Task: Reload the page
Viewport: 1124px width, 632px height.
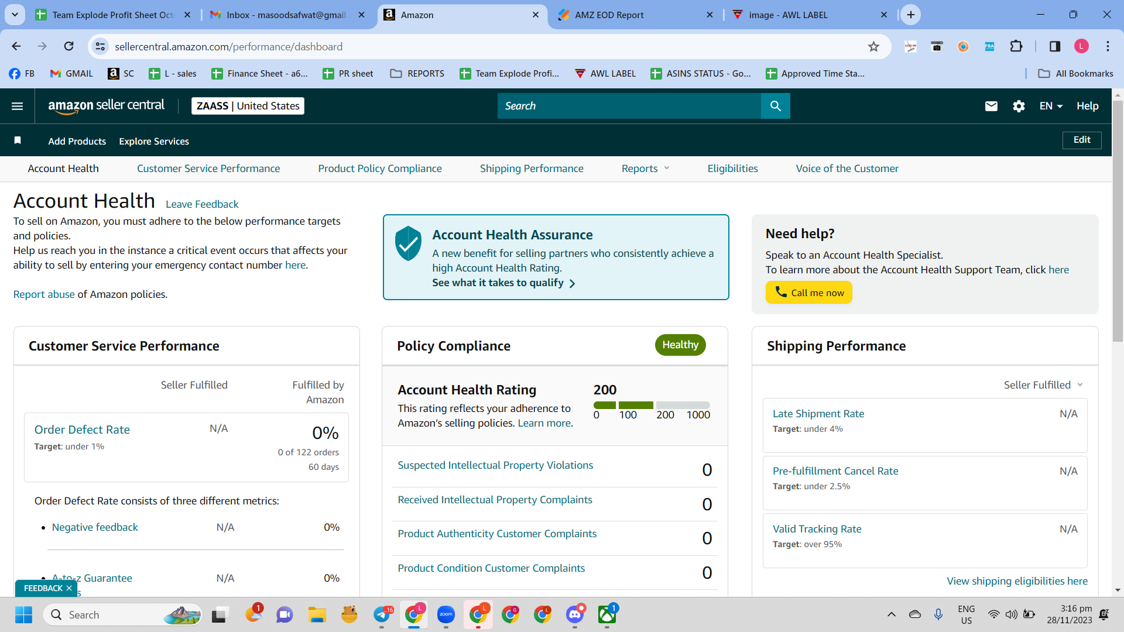Action: point(69,46)
